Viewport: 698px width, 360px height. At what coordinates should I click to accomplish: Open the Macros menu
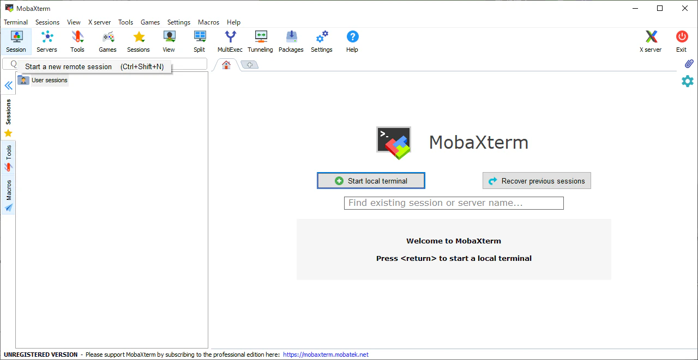(209, 22)
